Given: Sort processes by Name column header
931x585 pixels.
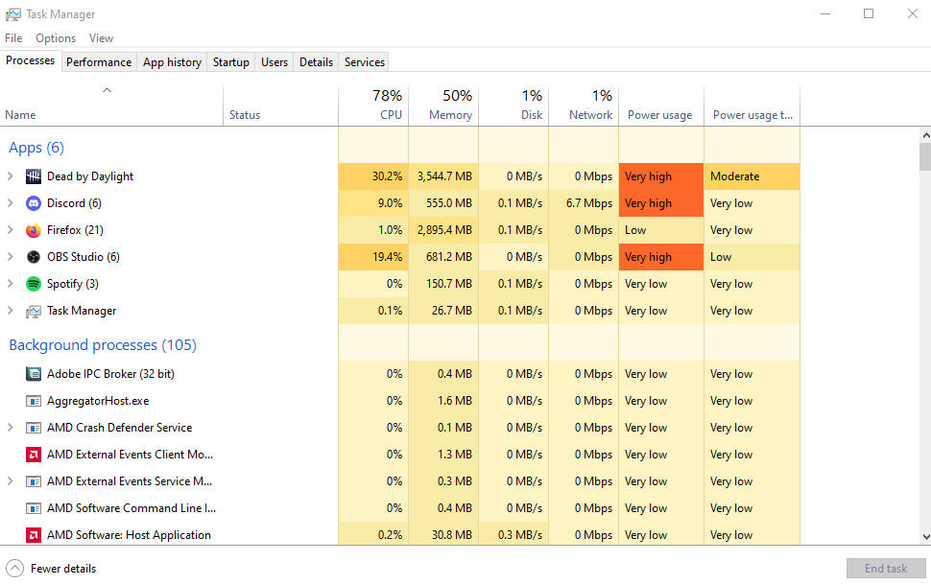Looking at the screenshot, I should (111, 106).
